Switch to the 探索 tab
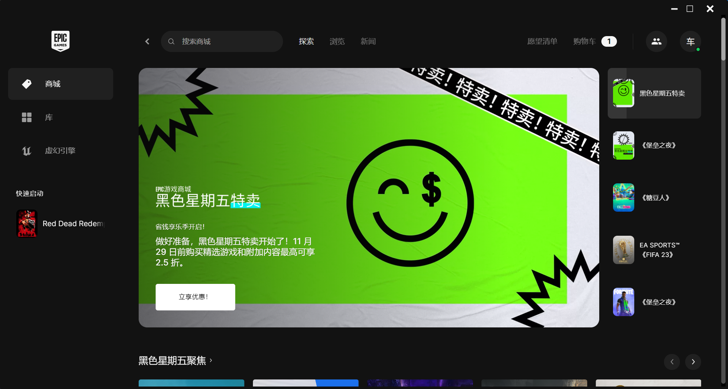This screenshot has width=728, height=389. pyautogui.click(x=306, y=41)
